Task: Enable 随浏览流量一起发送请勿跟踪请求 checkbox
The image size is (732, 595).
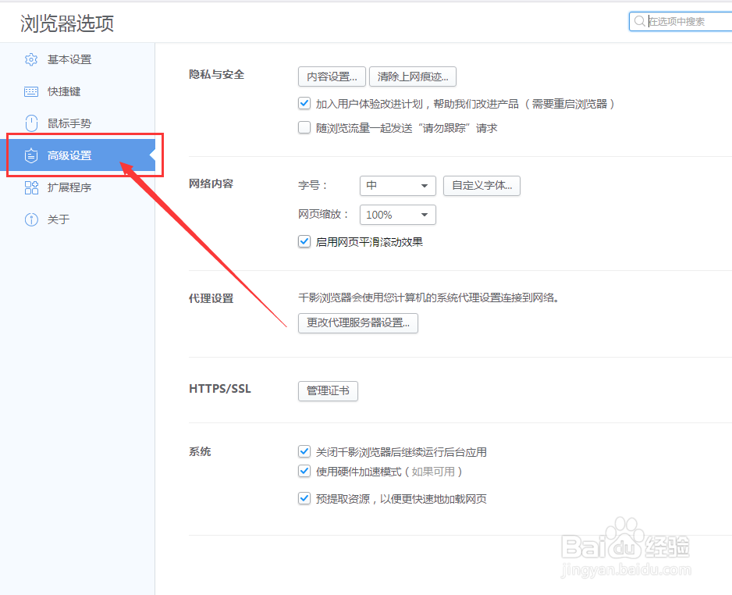Action: click(304, 127)
